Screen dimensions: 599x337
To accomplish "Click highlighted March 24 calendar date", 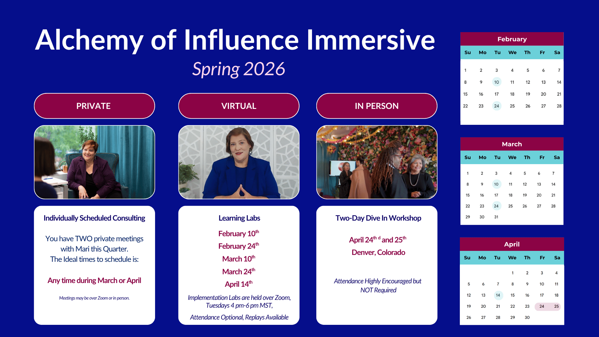I will 496,206.
